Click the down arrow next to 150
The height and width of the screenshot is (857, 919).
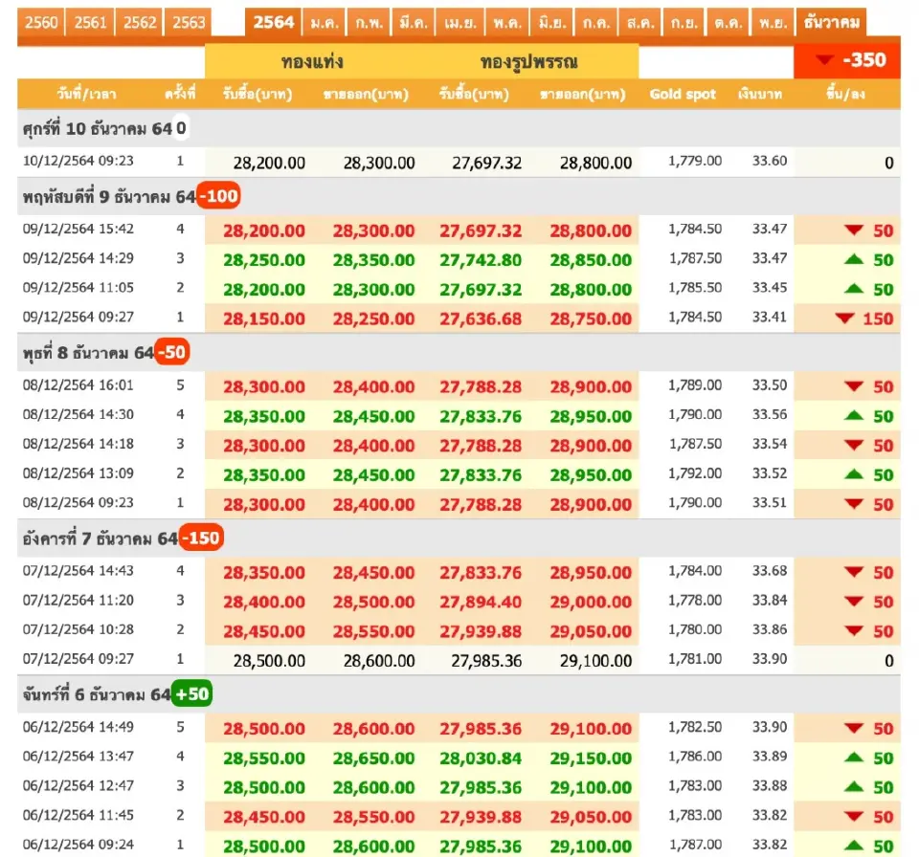844,319
